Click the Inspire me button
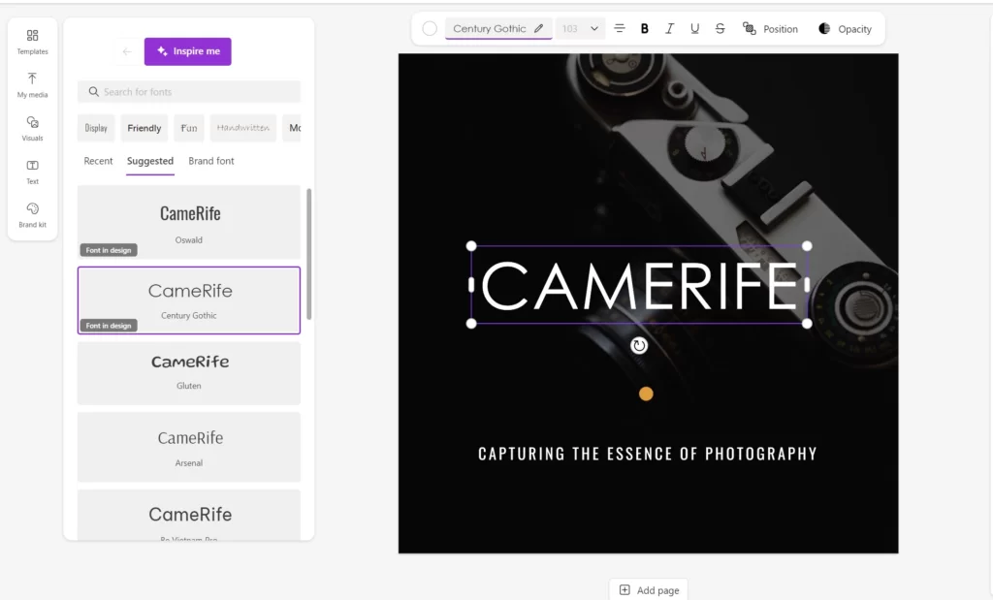993x600 pixels. pos(187,51)
